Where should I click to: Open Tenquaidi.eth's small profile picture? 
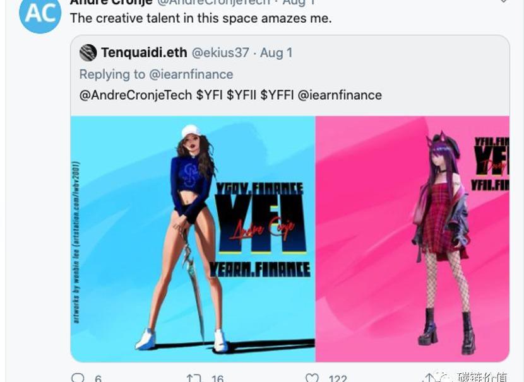[88, 53]
